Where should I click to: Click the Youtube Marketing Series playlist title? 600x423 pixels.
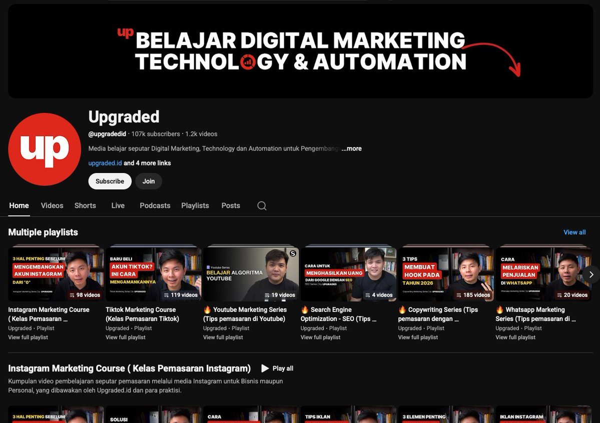[x=245, y=314]
